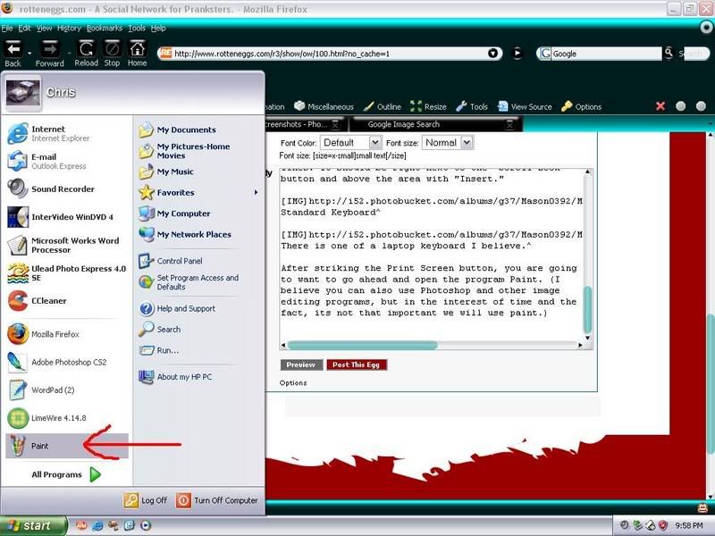
Task: Click the Preview button
Action: coord(301,364)
